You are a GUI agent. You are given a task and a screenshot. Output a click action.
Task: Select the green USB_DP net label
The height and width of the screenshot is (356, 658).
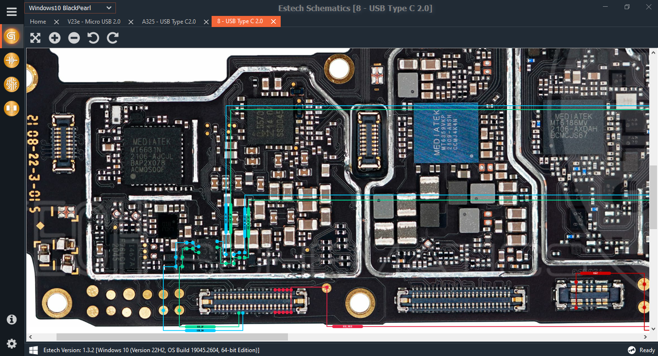point(200,327)
